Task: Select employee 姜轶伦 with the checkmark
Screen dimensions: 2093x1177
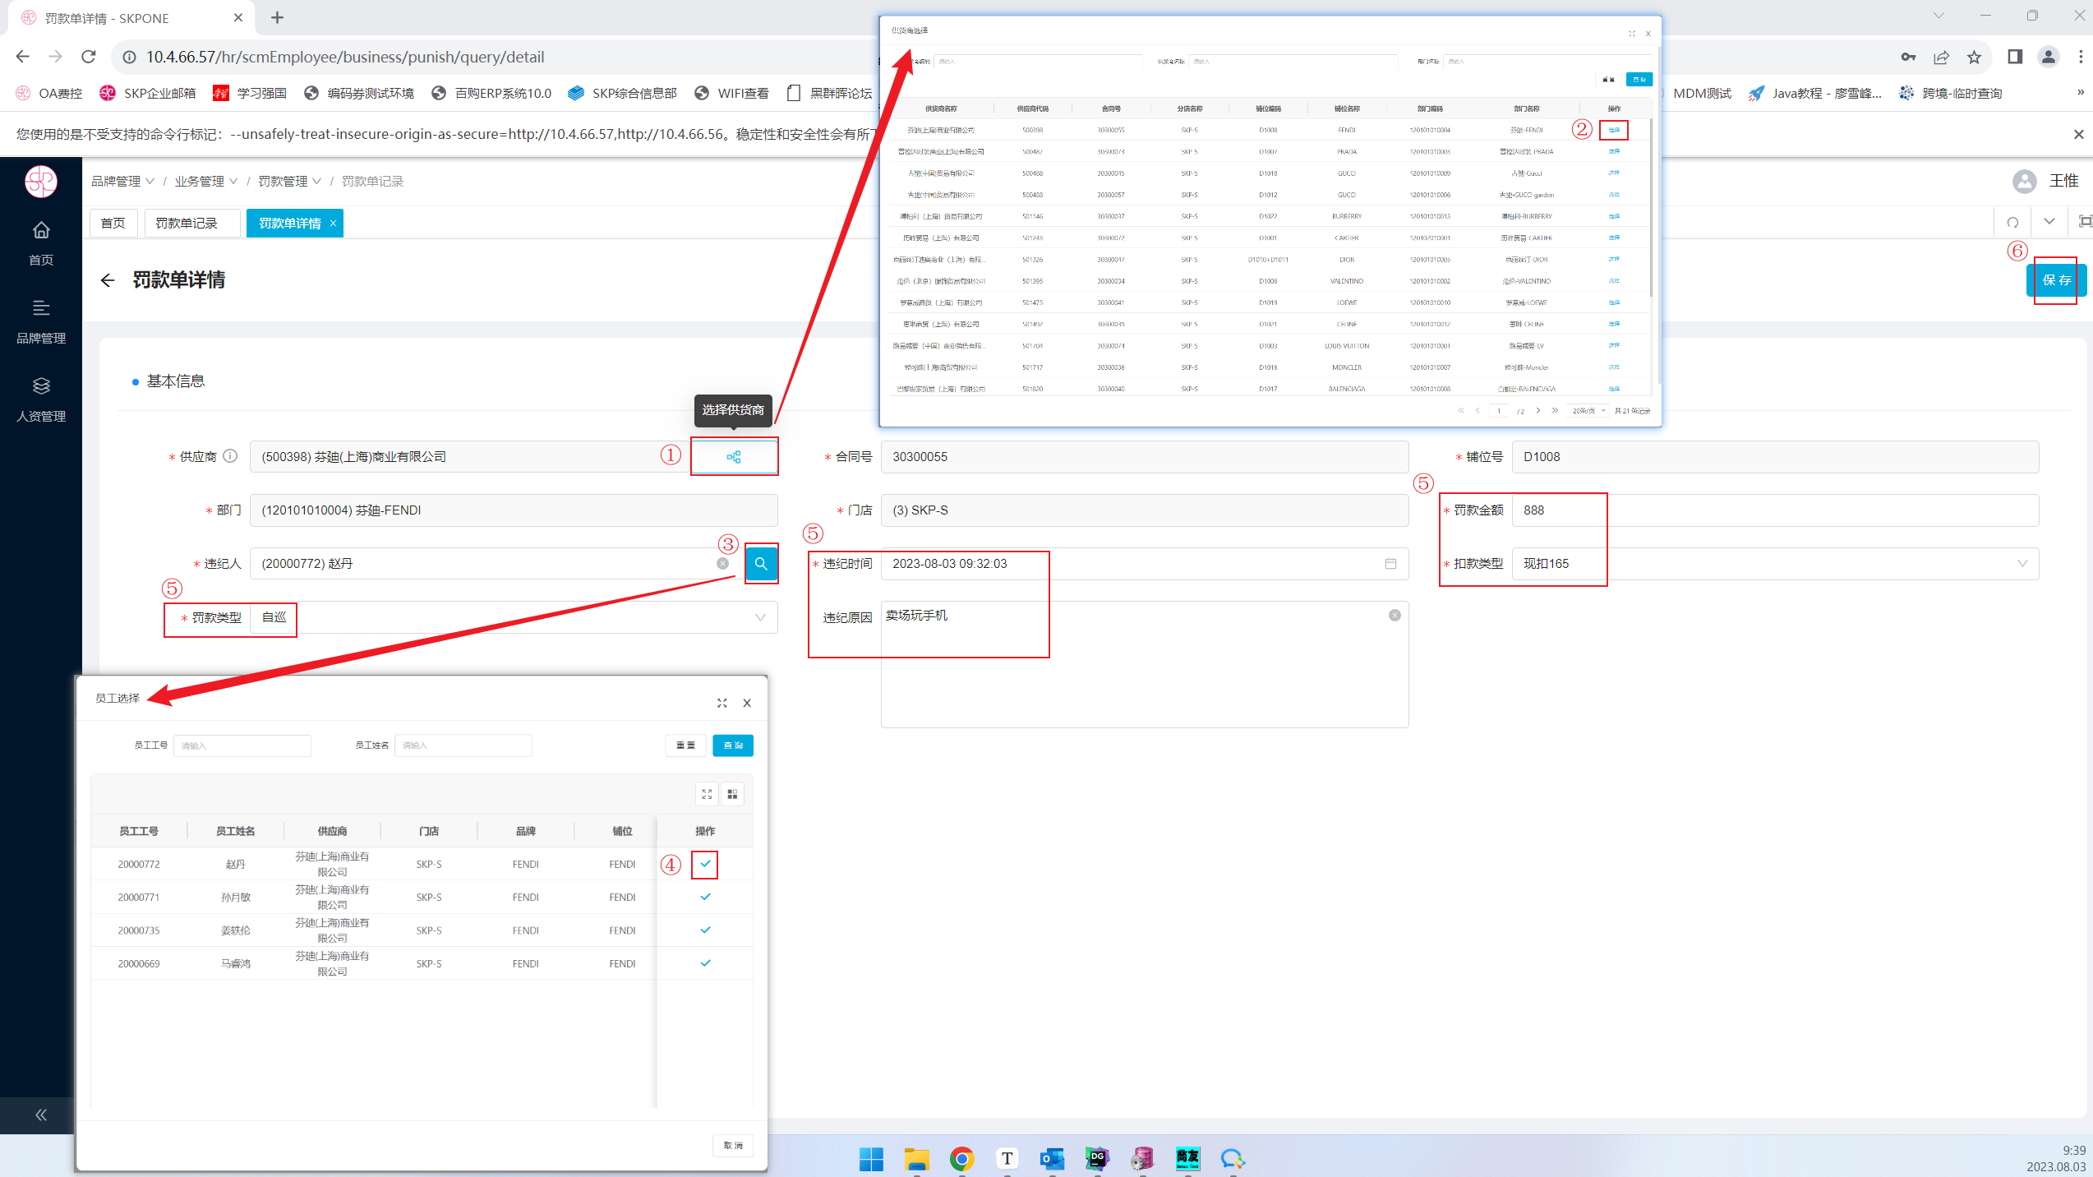Action: tap(705, 930)
